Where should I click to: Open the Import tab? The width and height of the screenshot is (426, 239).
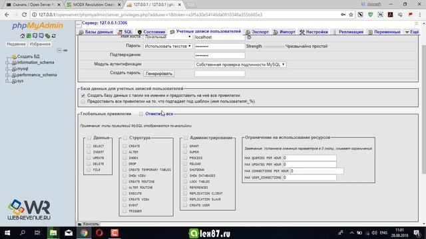[x=284, y=32]
